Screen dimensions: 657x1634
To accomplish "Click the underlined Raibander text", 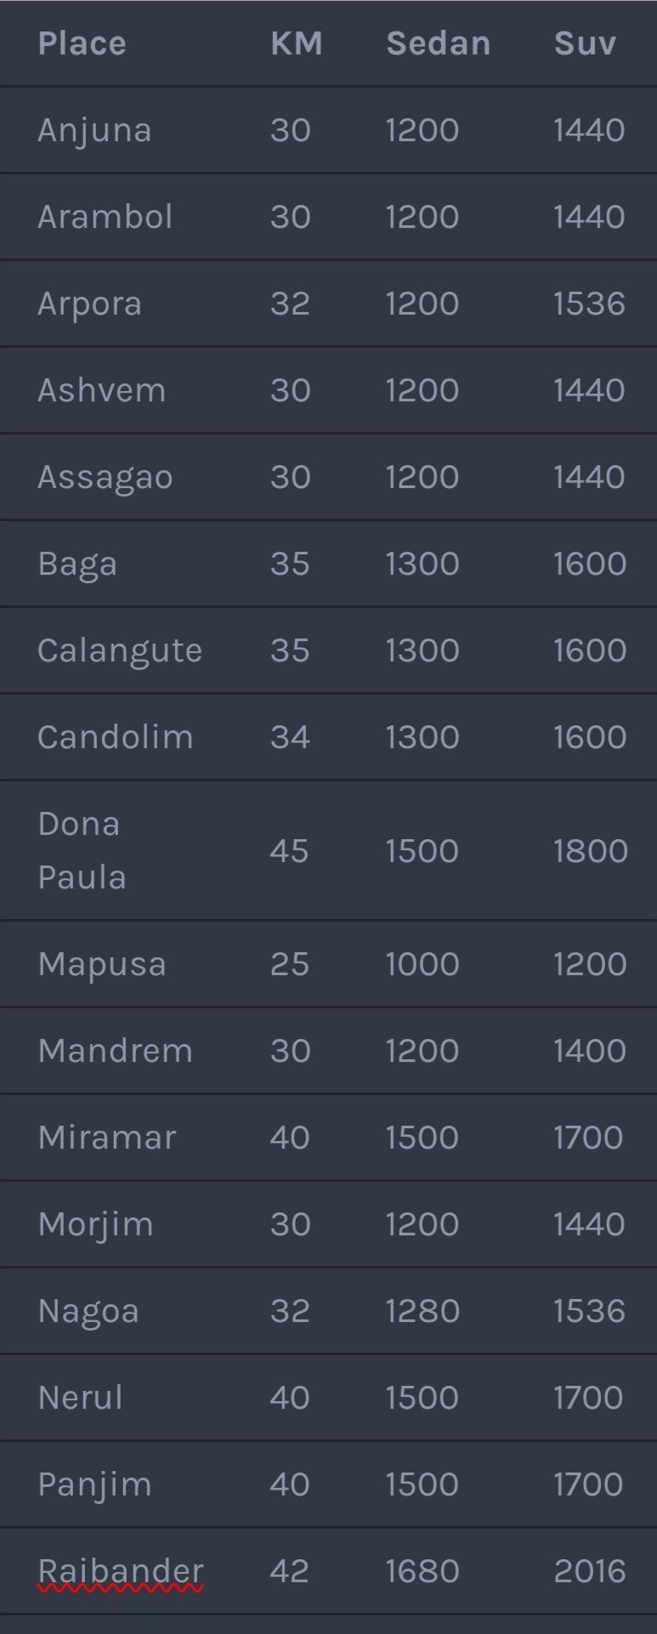I will (121, 1571).
